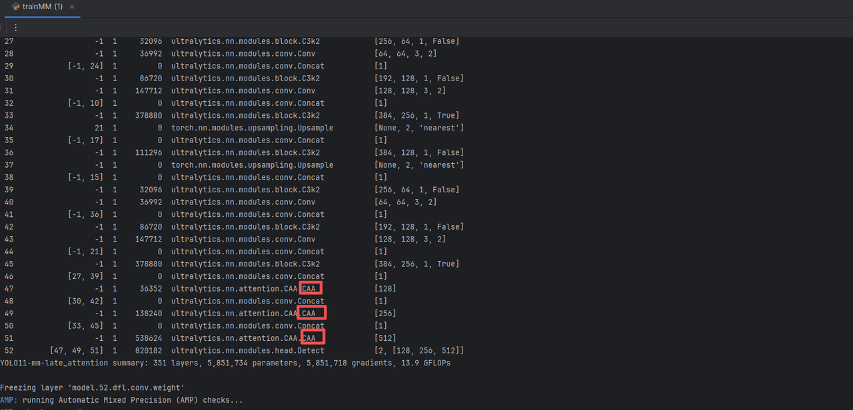Screen dimensions: 853x410
Task: Click the blue AMP: label
Action: point(9,400)
